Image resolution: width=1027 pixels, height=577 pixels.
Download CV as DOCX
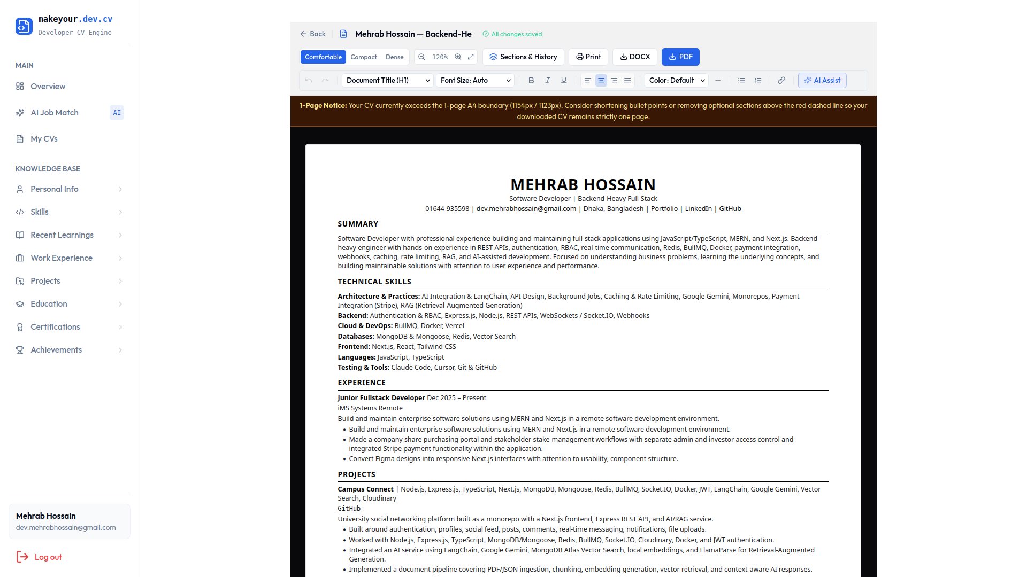(x=635, y=57)
